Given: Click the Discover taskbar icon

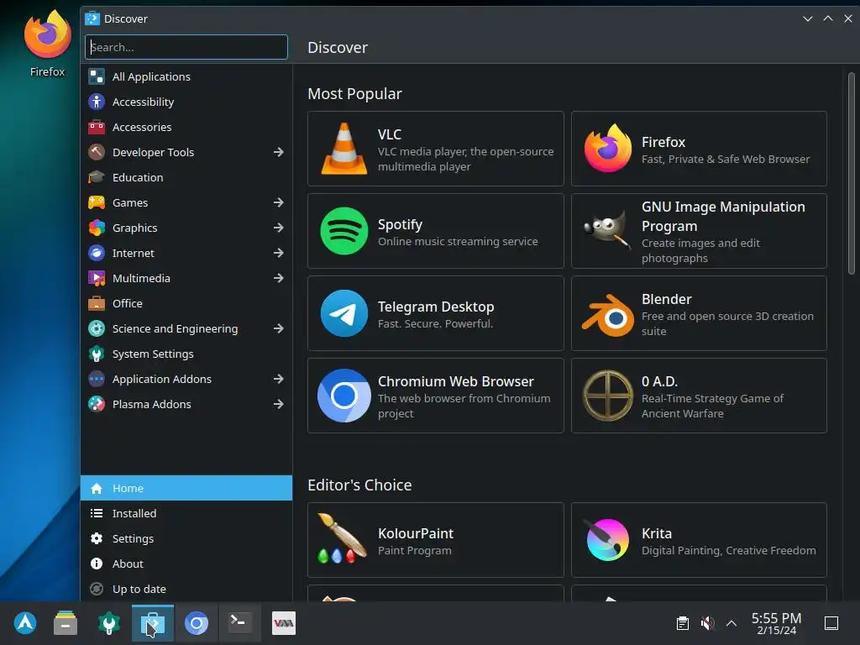Looking at the screenshot, I should coord(153,623).
